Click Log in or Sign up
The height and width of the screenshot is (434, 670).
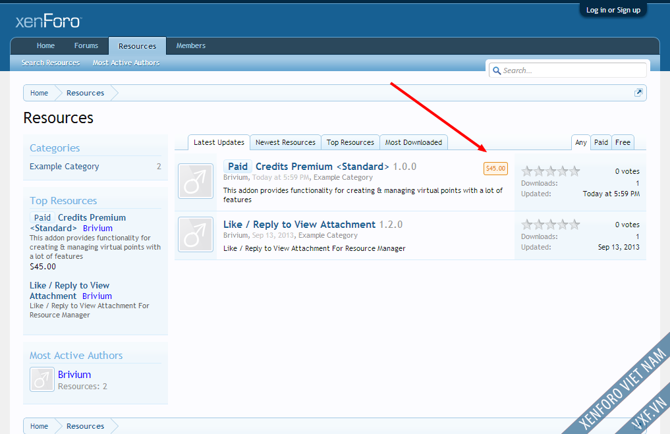click(x=613, y=10)
